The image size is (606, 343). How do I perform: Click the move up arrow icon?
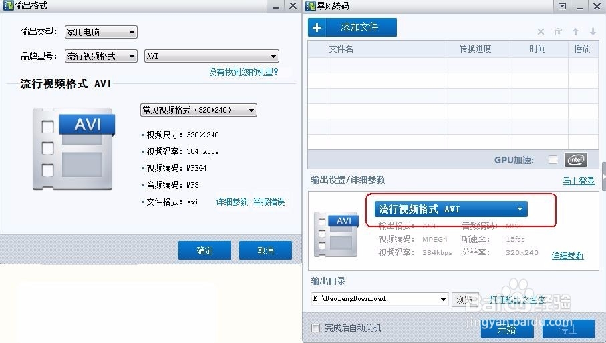pyautogui.click(x=575, y=31)
